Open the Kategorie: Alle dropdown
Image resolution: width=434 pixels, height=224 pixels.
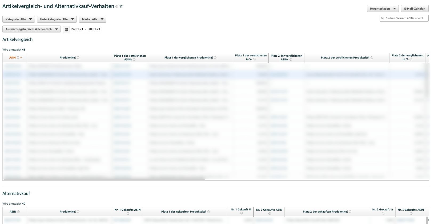19,19
